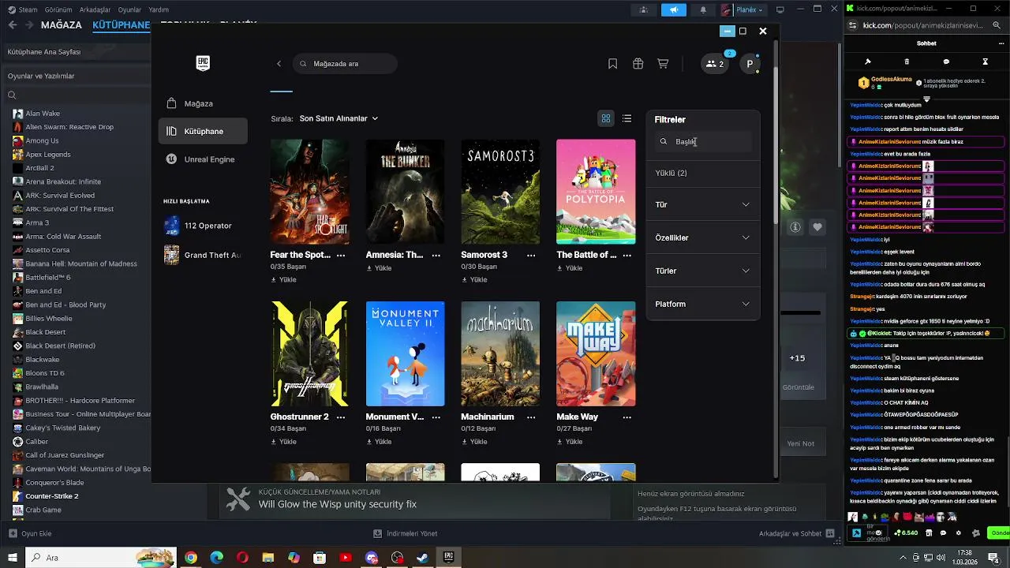The height and width of the screenshot is (568, 1010).
Task: Click the Kick chat speech bubble icon
Action: coord(946,62)
